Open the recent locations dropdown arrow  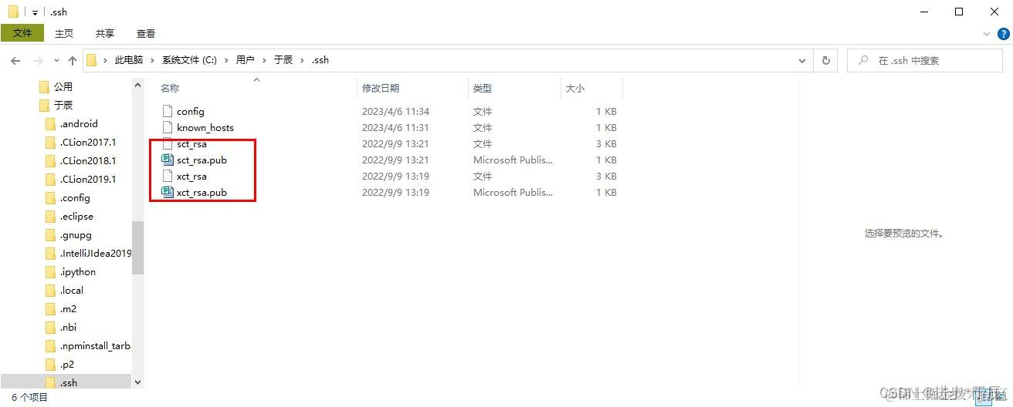(56, 60)
